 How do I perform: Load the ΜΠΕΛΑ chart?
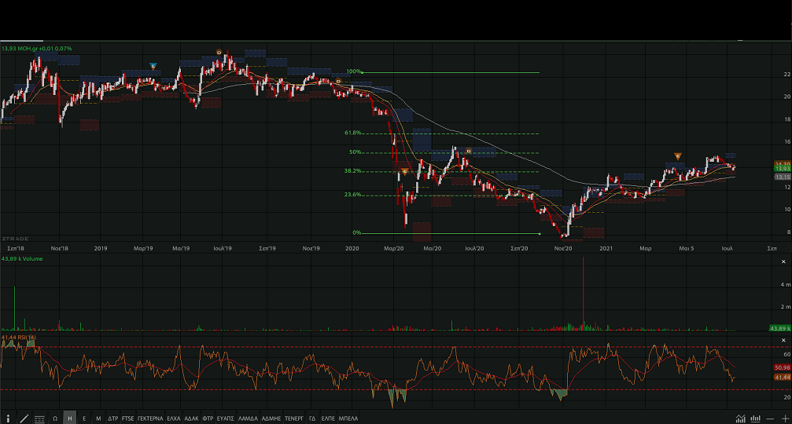[x=348, y=419]
